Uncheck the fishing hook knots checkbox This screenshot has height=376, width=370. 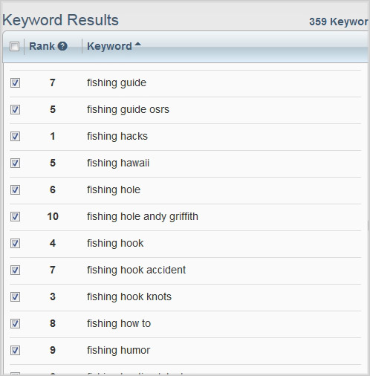(15, 296)
